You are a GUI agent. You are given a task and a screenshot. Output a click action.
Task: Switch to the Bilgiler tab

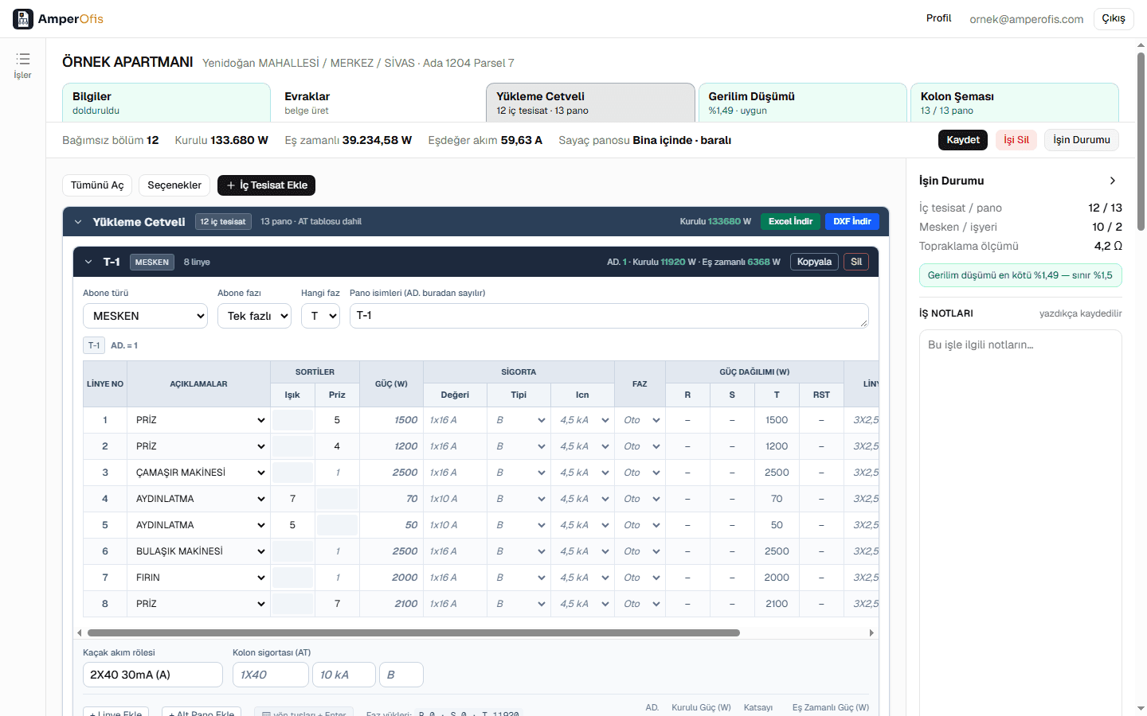tap(166, 103)
